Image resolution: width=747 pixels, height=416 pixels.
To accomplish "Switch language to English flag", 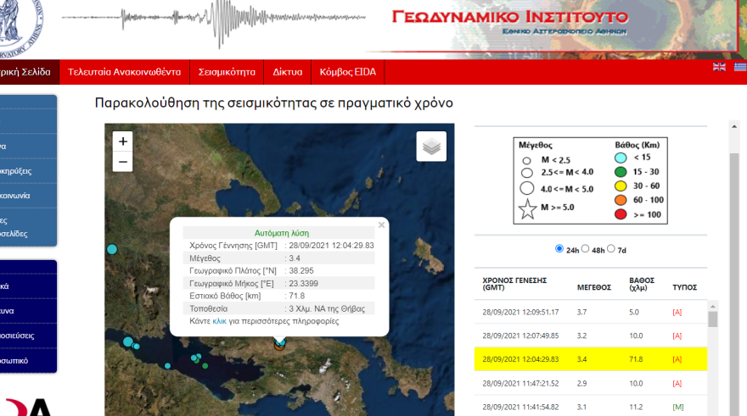I will pyautogui.click(x=719, y=67).
